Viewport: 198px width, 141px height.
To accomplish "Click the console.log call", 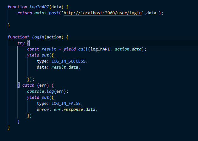I will 43,91.
